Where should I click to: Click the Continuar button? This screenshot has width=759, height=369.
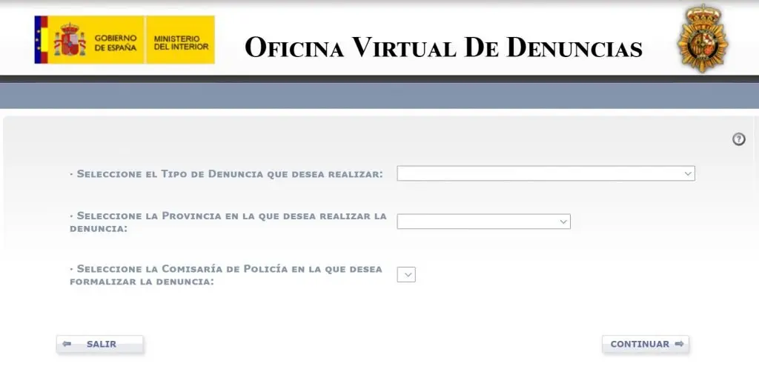(646, 345)
